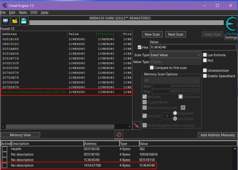
Task: Click the clear address list icon
Action: tap(119, 135)
